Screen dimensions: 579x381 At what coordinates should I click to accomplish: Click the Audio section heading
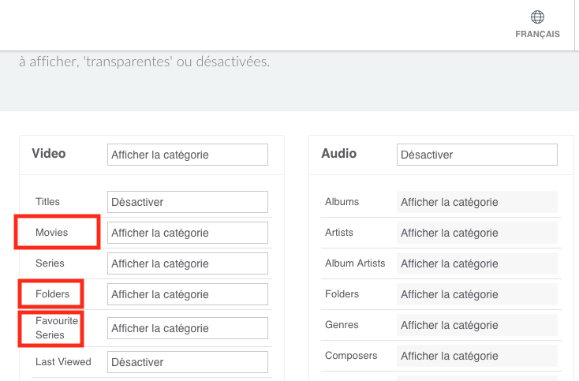point(339,153)
